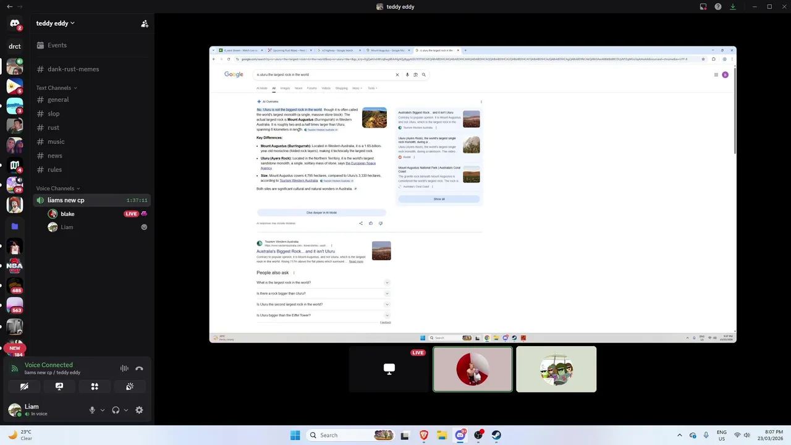Open Steam from taskbar

pyautogui.click(x=496, y=435)
